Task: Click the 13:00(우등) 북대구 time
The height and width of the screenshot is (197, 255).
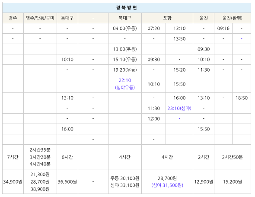Action: coord(125,49)
